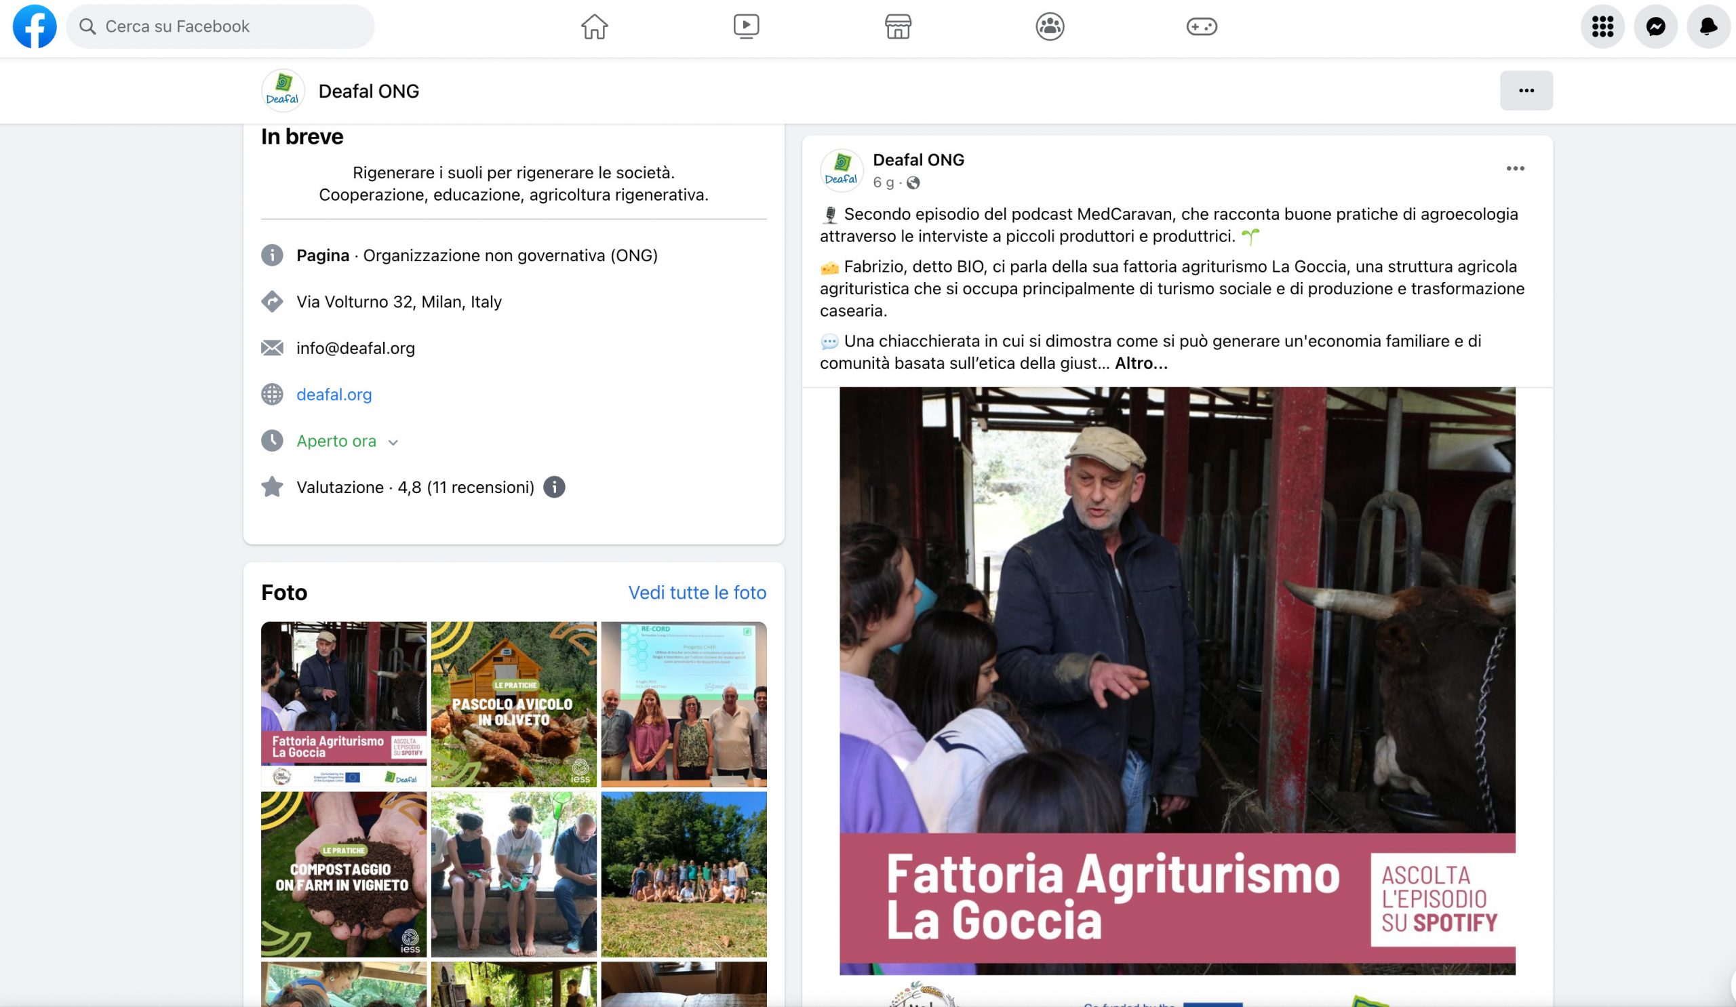Screen dimensions: 1736x1007
Task: Click the rating info icon
Action: [x=554, y=487]
